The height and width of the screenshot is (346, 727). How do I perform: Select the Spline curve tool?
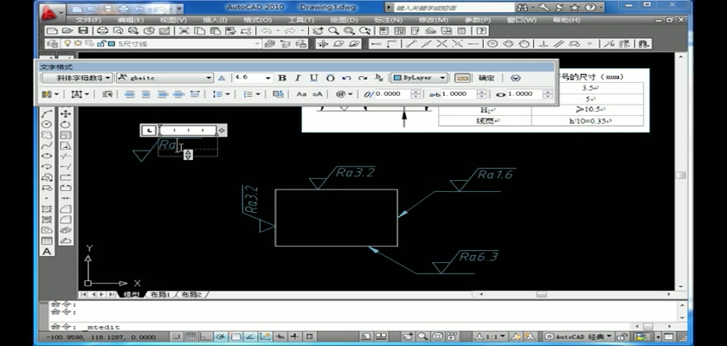[47, 145]
